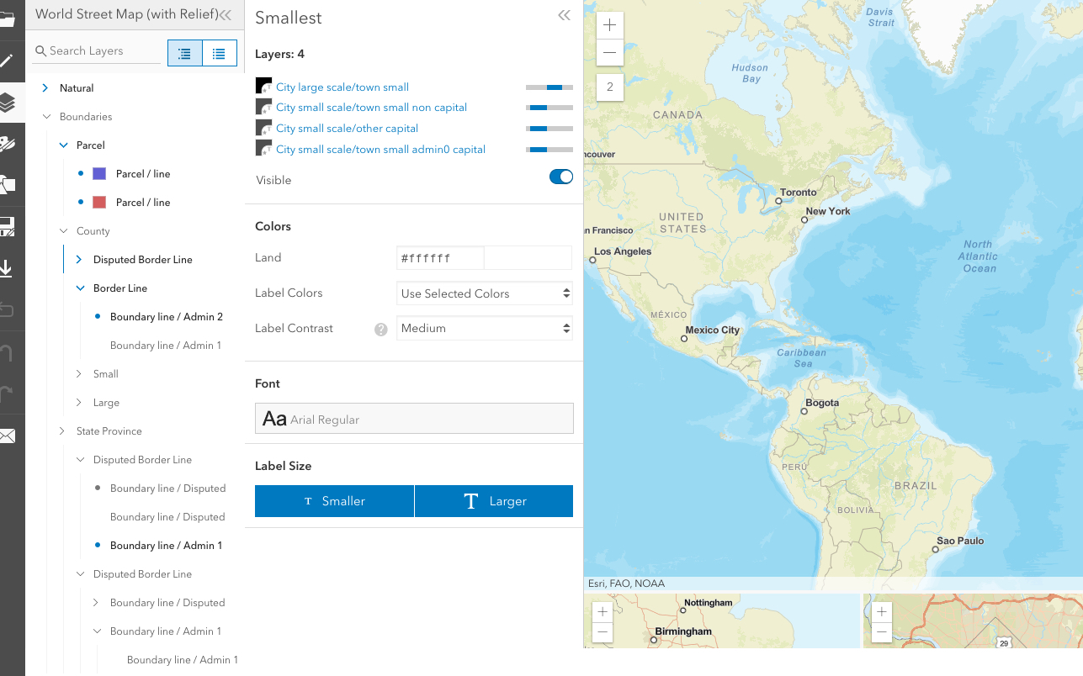Click the purple Parcel color swatch
1083x676 pixels.
coord(99,174)
